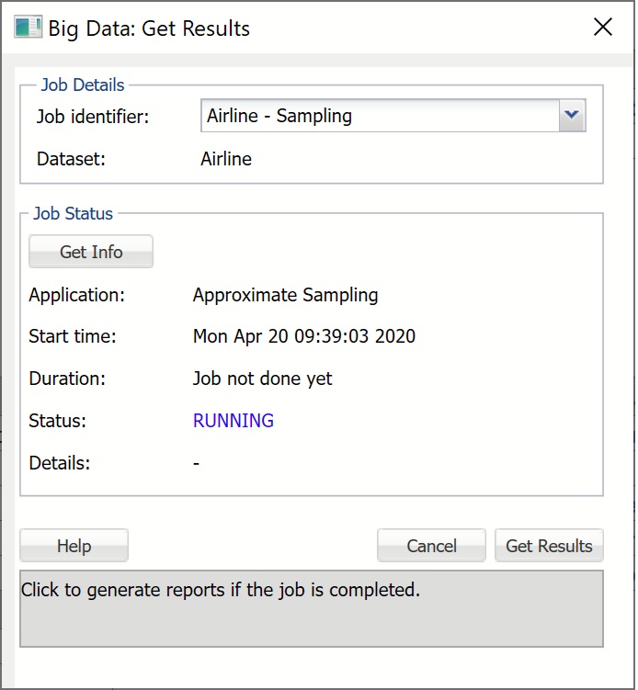Viewport: 638px width, 690px height.
Task: Click the 'Job not done yet' duration text
Action: (x=262, y=379)
